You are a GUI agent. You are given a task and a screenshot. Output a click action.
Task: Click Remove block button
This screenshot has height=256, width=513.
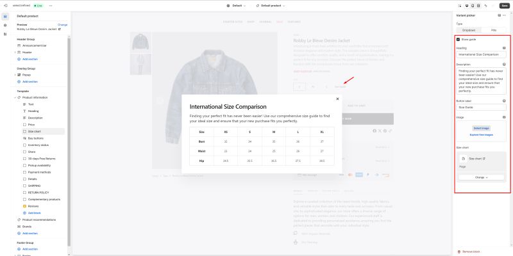[469, 252]
